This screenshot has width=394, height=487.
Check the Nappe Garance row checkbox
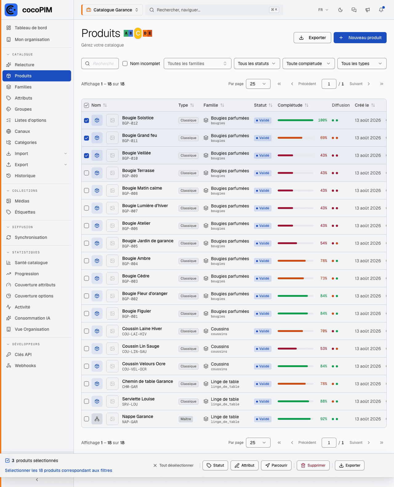[x=86, y=419]
